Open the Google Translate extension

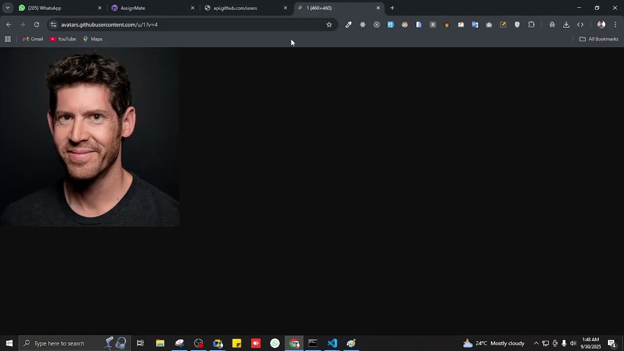click(475, 24)
